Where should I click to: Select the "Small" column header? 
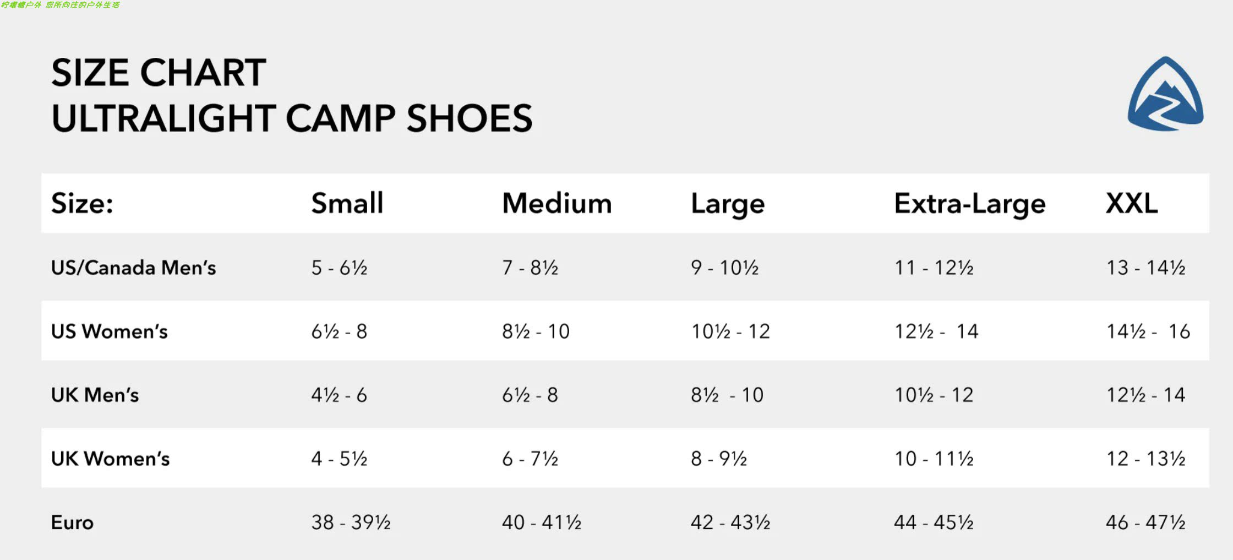coord(347,203)
